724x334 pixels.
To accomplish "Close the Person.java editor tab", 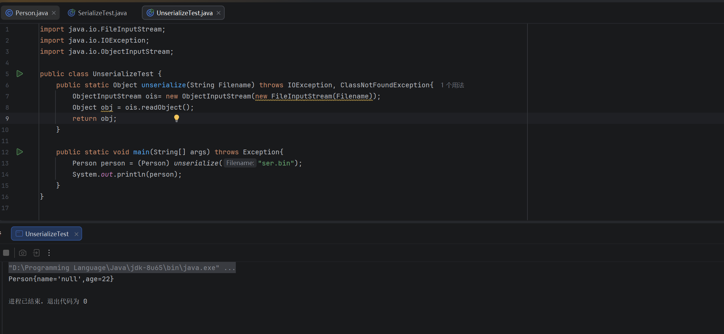I will 54,13.
